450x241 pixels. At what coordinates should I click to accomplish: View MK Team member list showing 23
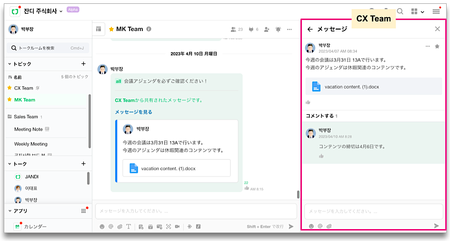click(x=237, y=29)
